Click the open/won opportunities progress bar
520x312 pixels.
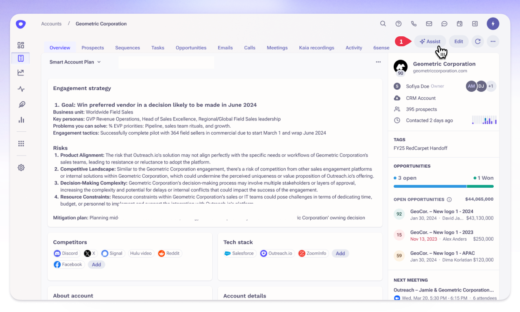pyautogui.click(x=444, y=186)
